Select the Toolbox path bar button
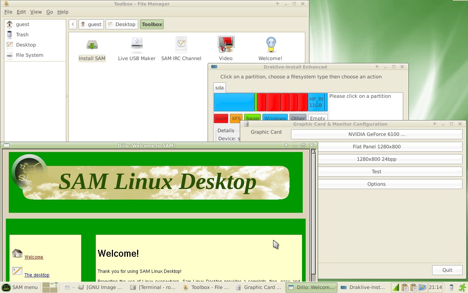The height and width of the screenshot is (293, 468). click(152, 24)
